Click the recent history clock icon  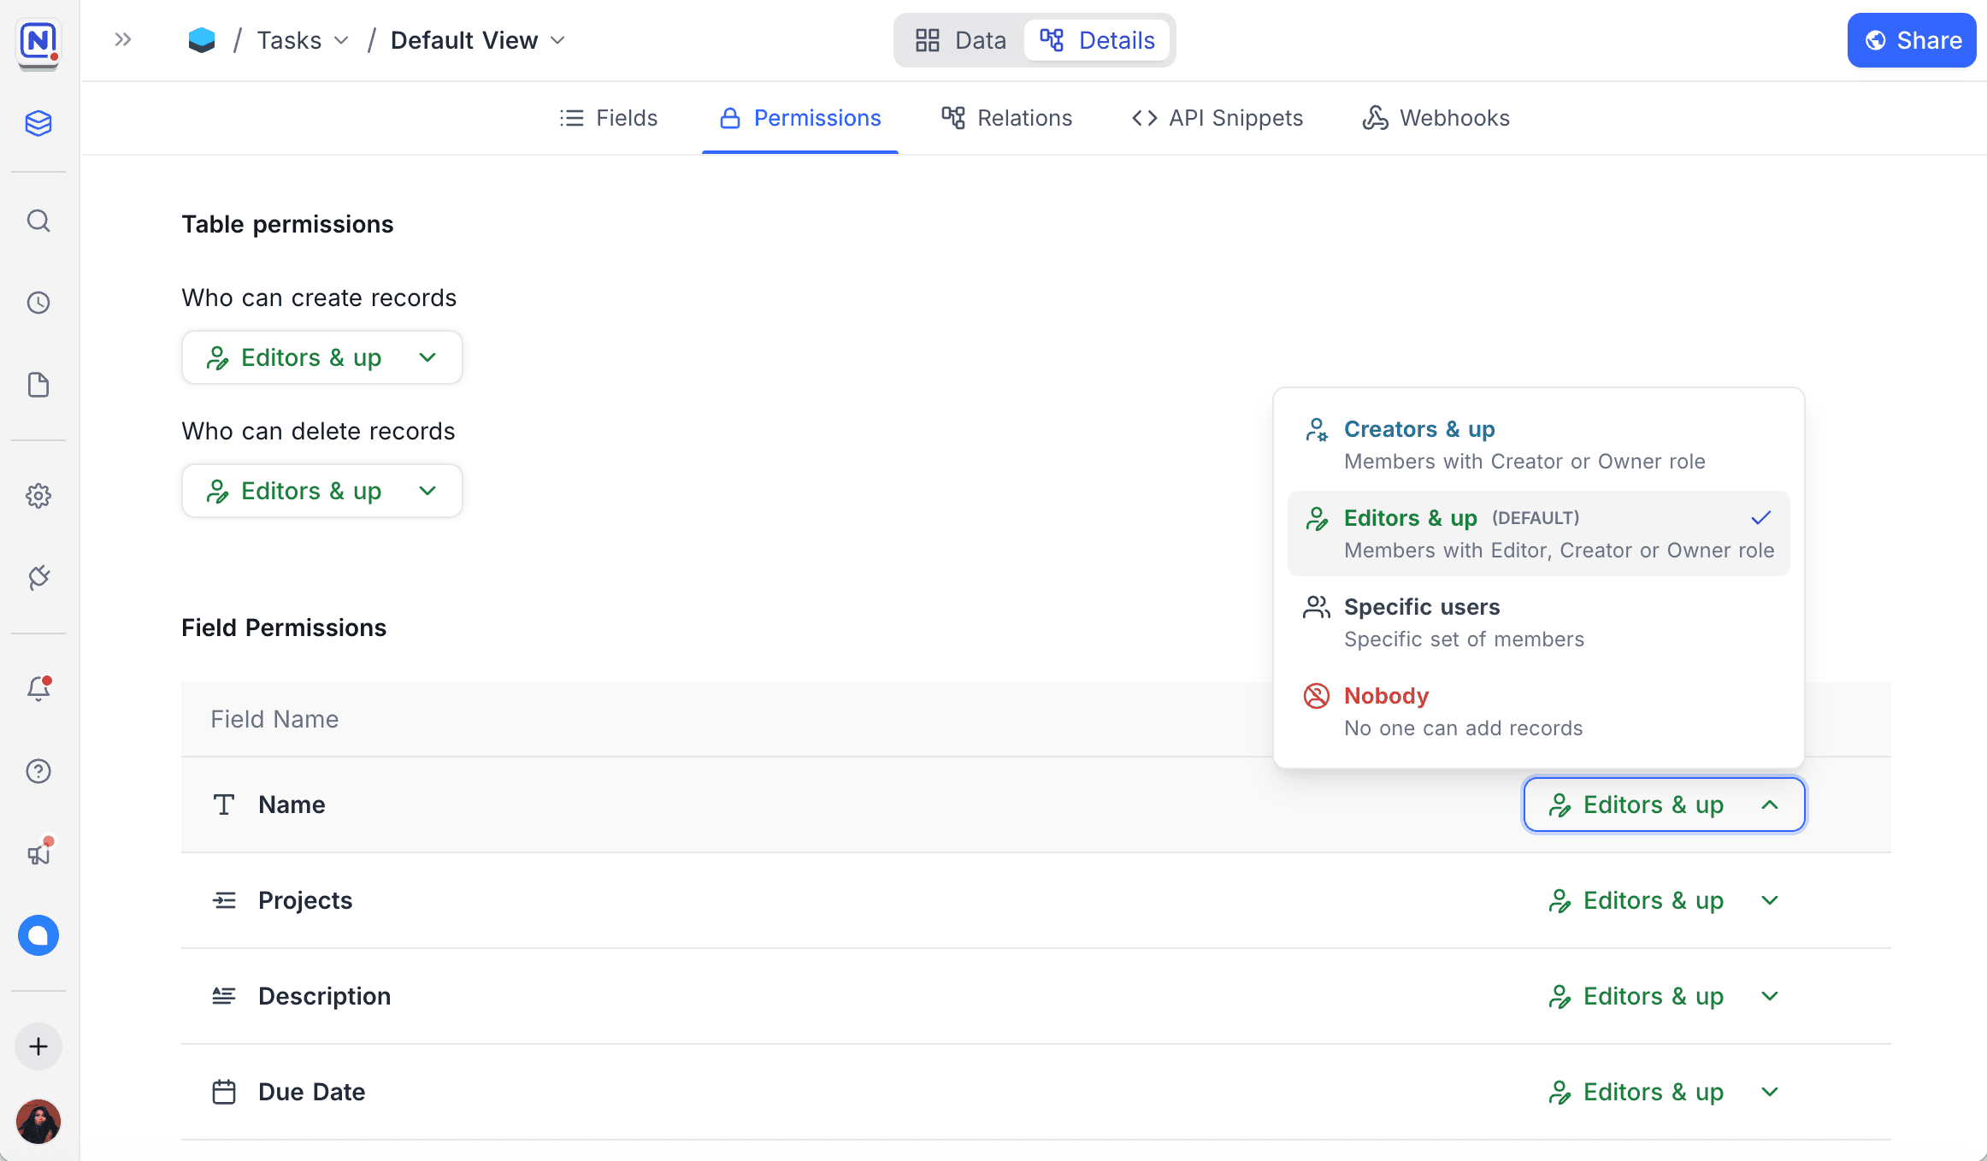click(38, 303)
